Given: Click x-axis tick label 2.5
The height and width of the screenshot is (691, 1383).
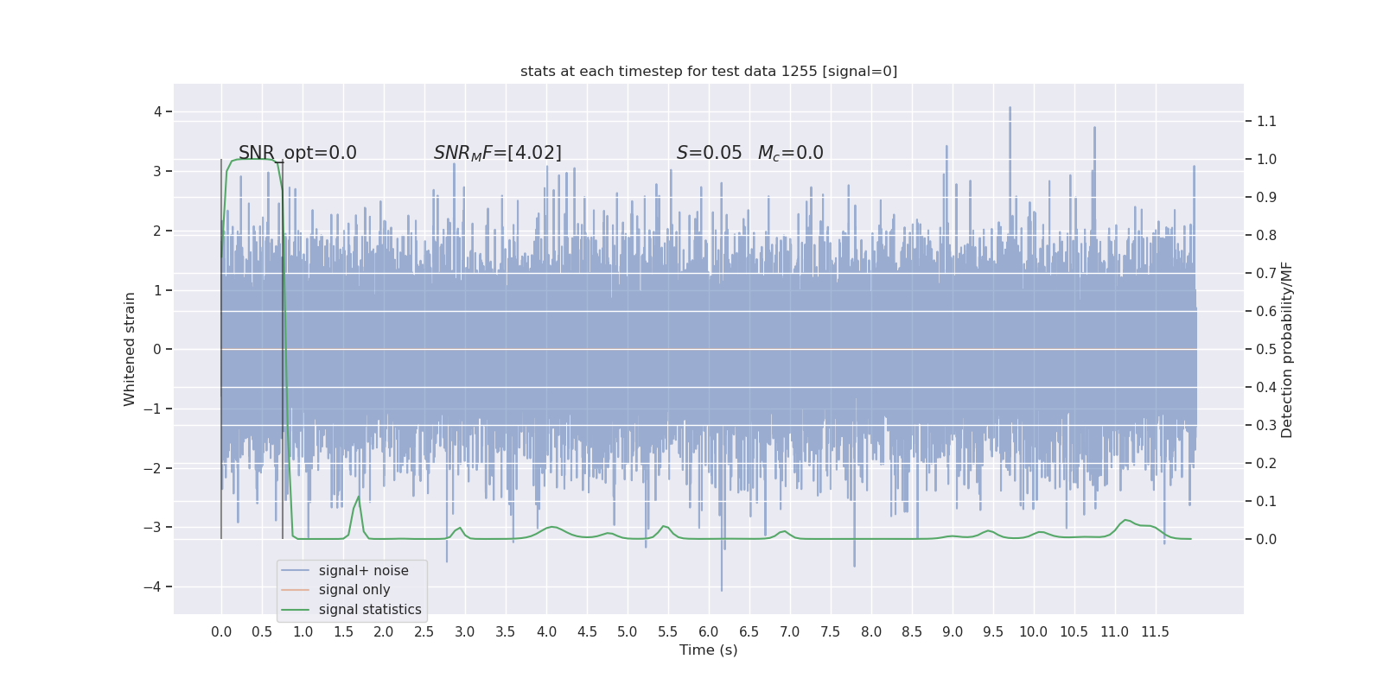Looking at the screenshot, I should click(424, 632).
